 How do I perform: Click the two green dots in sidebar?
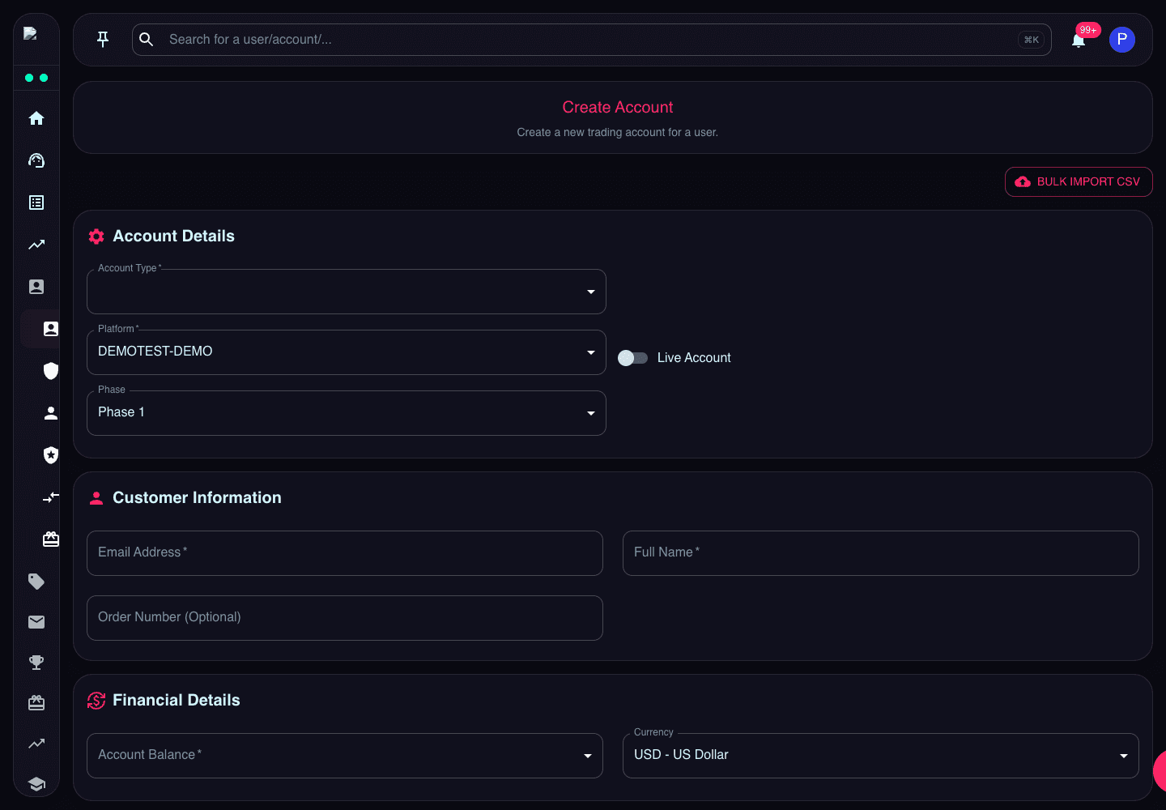[36, 78]
